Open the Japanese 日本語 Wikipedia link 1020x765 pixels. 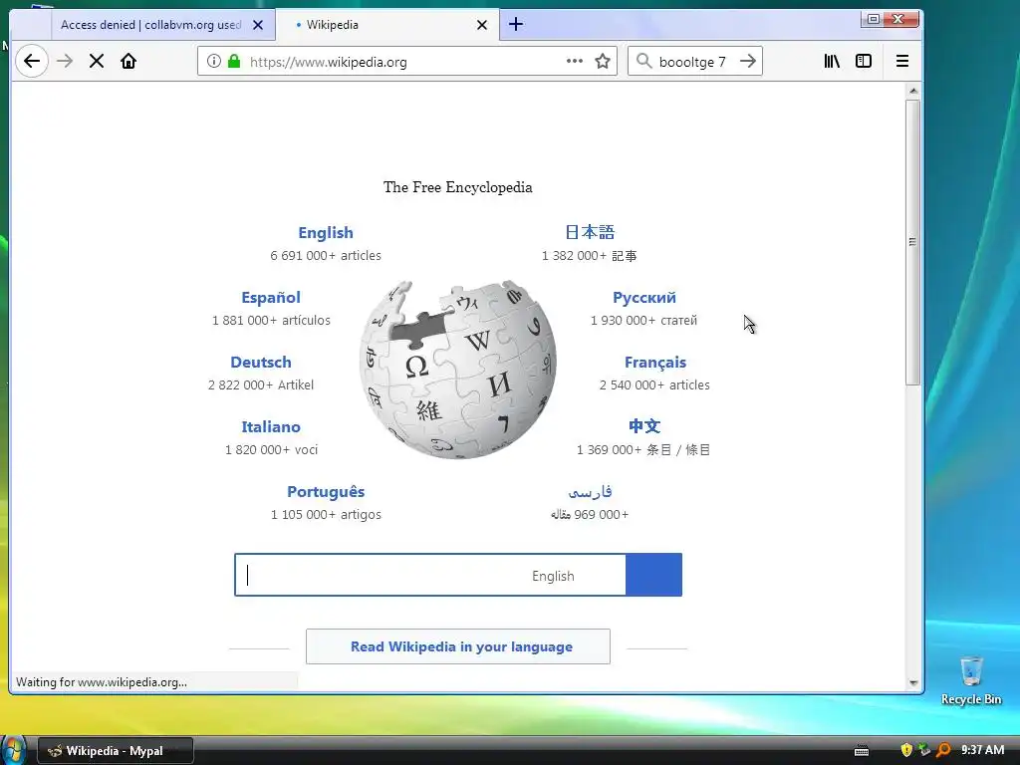pos(590,232)
